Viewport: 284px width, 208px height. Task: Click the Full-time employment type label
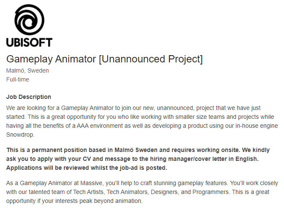coord(17,79)
